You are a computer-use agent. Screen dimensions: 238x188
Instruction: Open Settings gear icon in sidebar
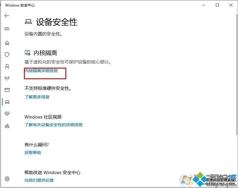click(7, 179)
